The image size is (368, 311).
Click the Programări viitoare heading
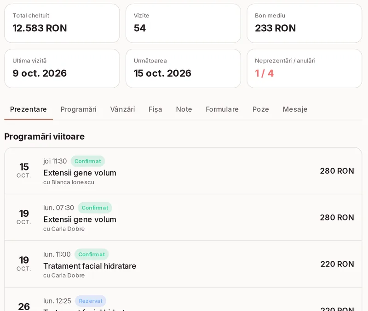pos(44,136)
